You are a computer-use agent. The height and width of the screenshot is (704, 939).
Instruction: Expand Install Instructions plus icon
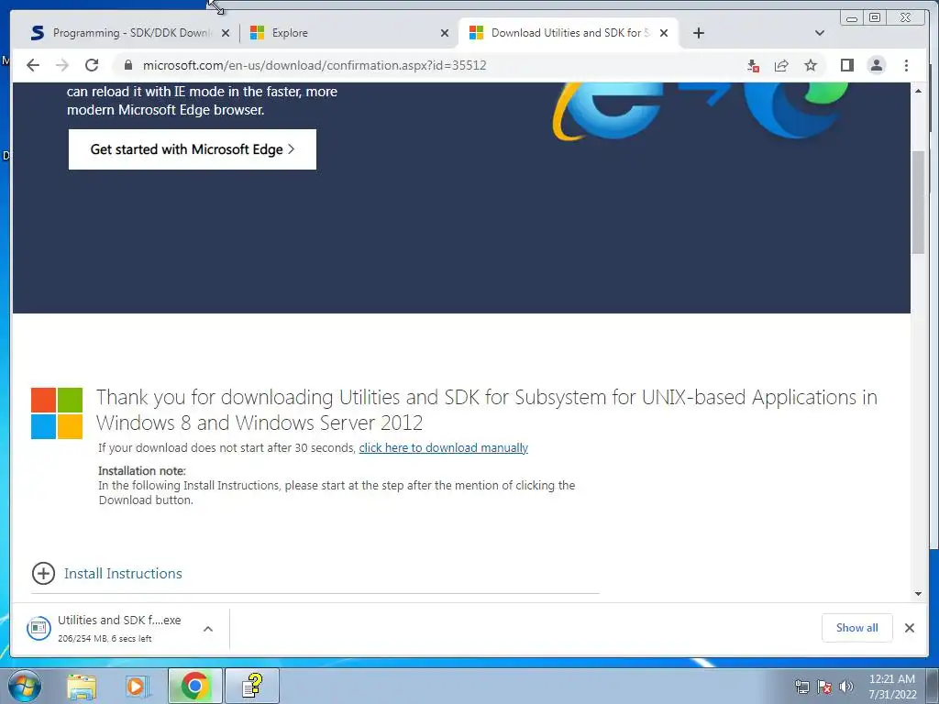point(43,574)
